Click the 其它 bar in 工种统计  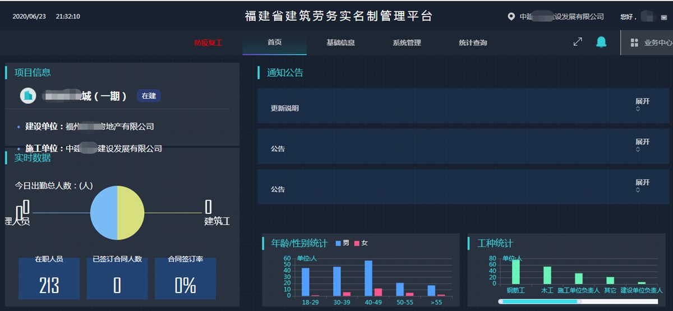tap(610, 280)
